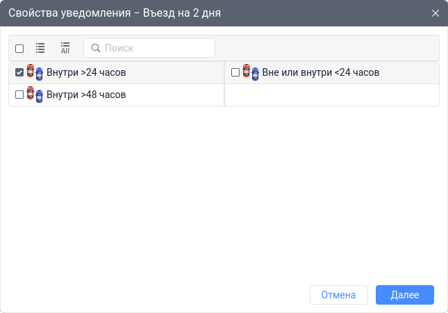Select the 'Вне или внутри <24 часов' label

pyautogui.click(x=321, y=72)
